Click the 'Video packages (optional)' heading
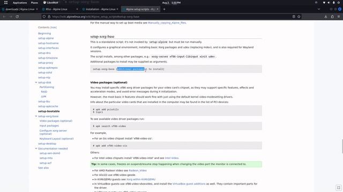Image resolution: width=343 pixels, height=192 pixels. point(109,83)
